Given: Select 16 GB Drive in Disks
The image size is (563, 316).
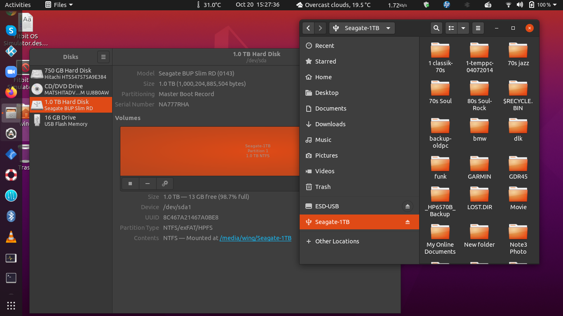Looking at the screenshot, I should (x=71, y=120).
